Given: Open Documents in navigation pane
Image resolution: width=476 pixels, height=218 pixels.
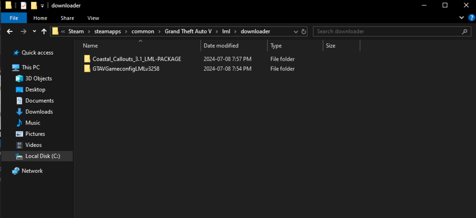Looking at the screenshot, I should (40, 101).
